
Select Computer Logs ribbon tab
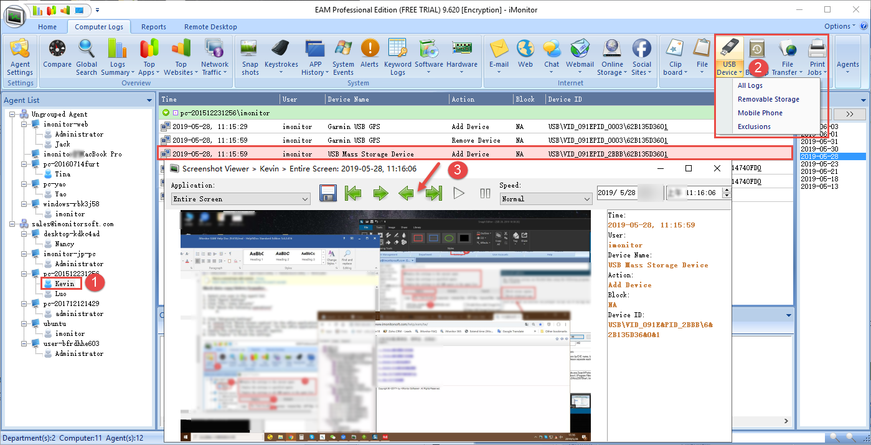(x=99, y=27)
